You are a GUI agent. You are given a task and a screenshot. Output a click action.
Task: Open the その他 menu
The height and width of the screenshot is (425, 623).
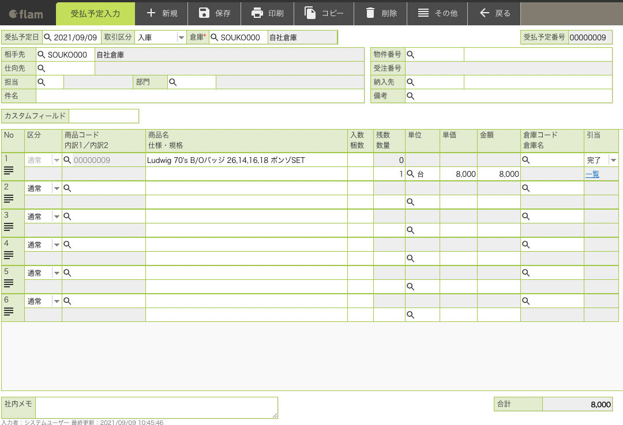[437, 13]
